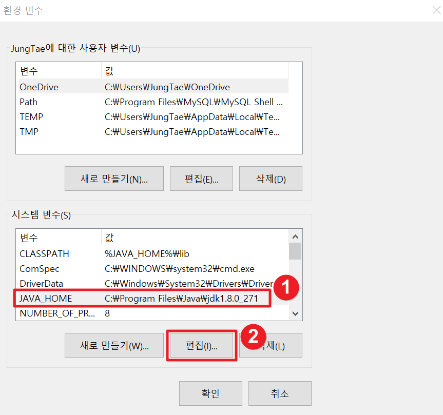443x415 pixels.
Task: Confirm changes with the 확인 button
Action: point(210,393)
